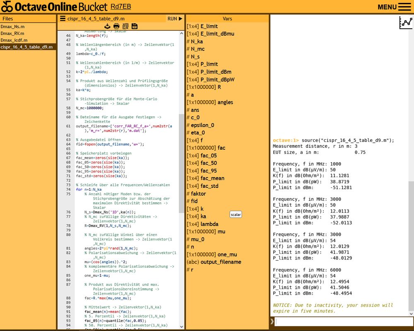Open the Dmax_RV.m file
414x331 pixels.
(x=28, y=33)
